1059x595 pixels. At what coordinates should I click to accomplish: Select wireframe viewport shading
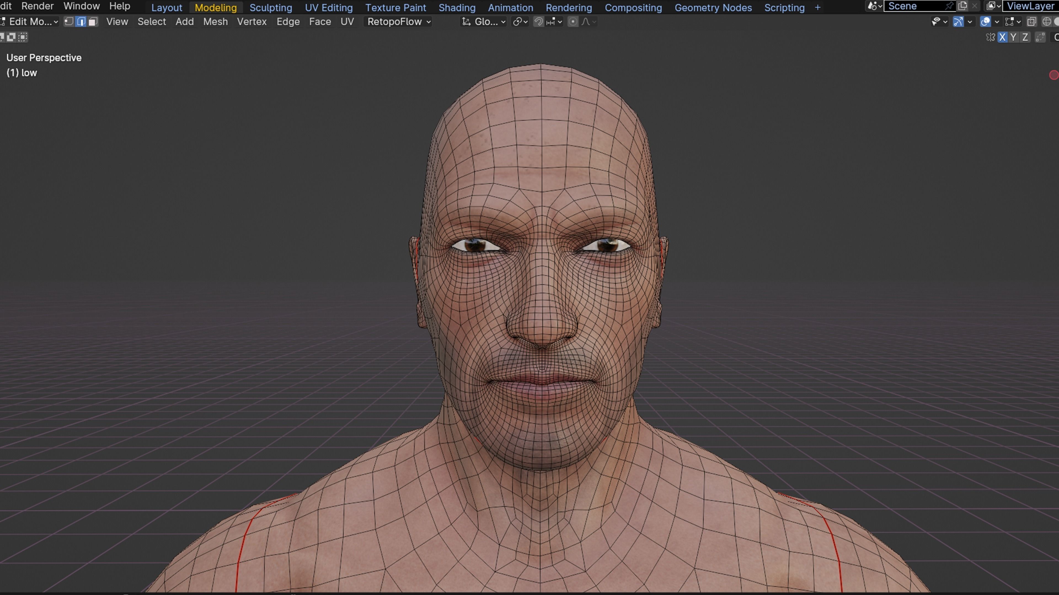click(1047, 22)
